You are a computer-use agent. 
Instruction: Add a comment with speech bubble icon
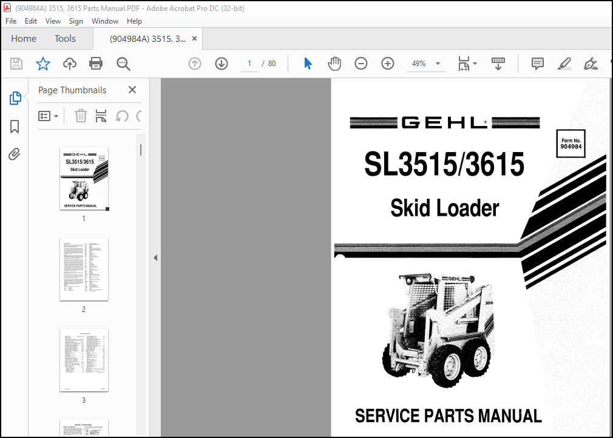[x=538, y=64]
